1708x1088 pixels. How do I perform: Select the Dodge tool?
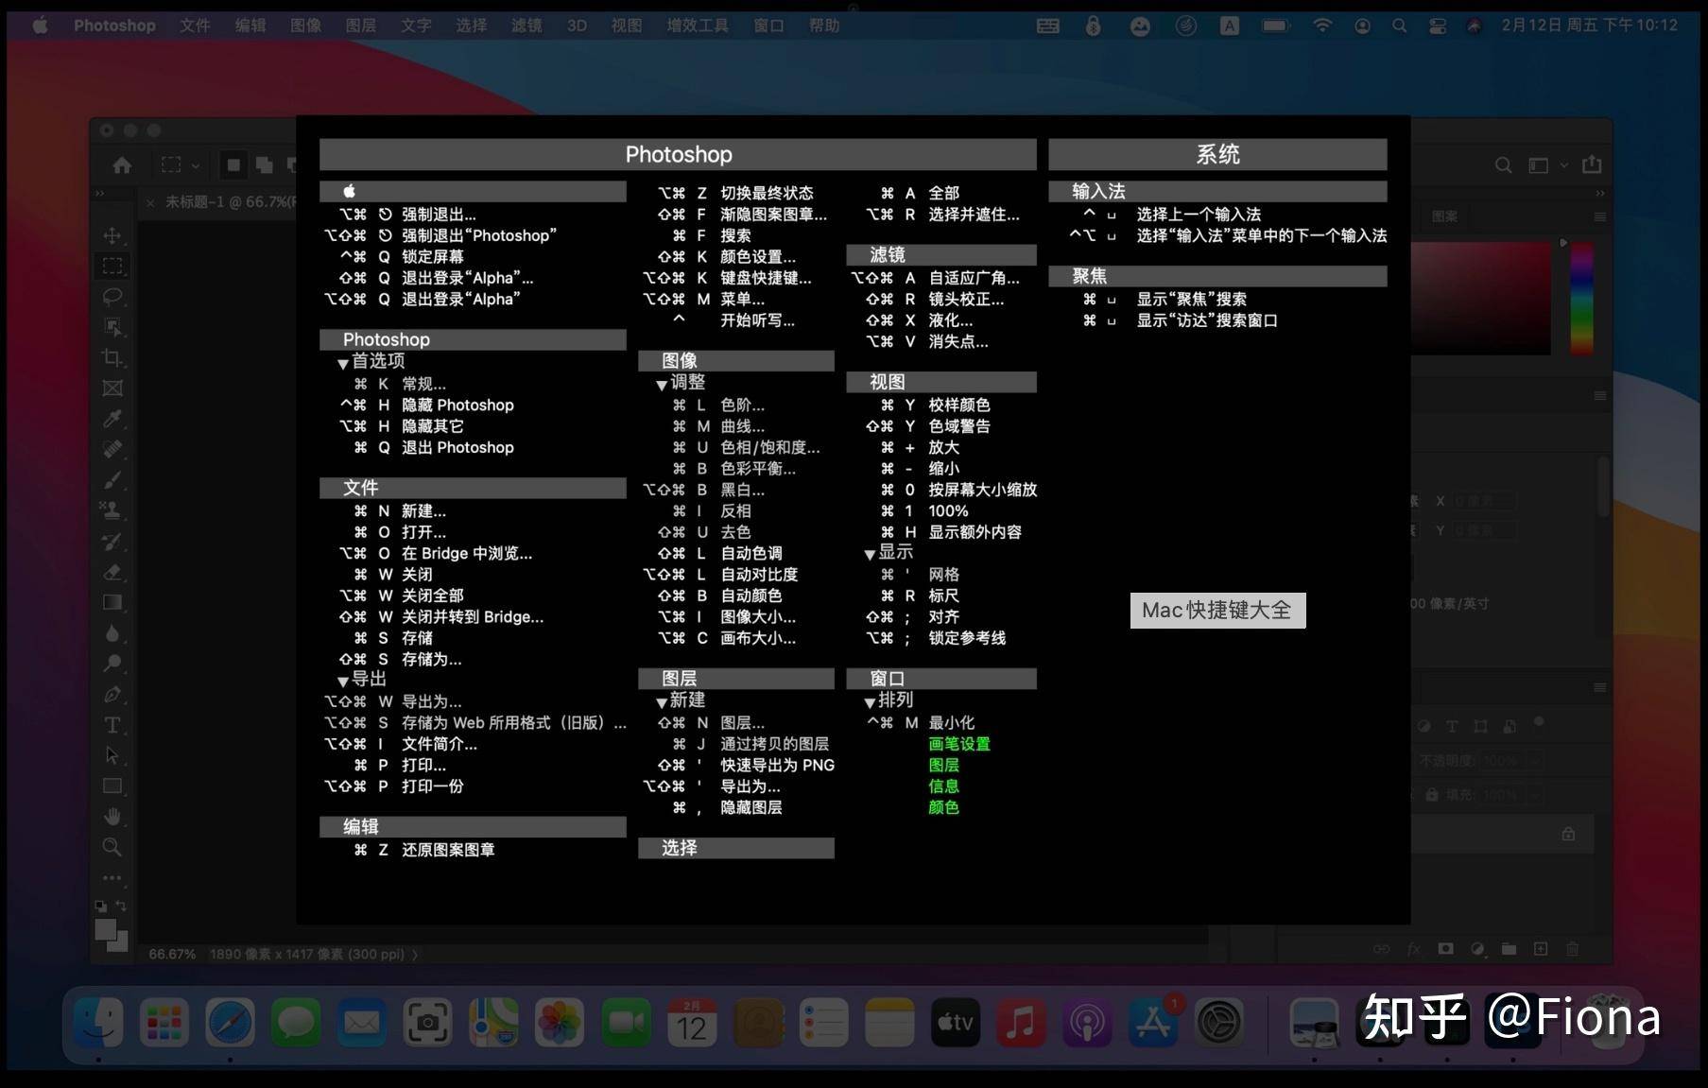point(112,664)
